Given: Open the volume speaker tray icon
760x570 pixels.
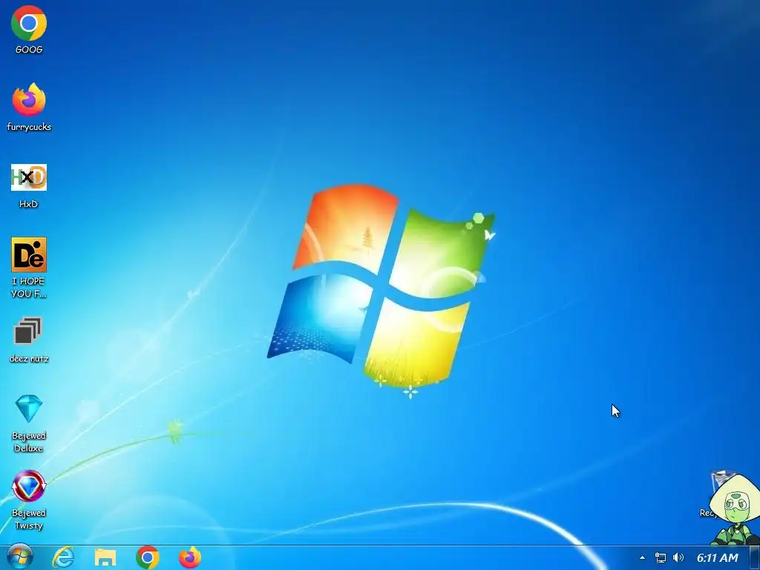Looking at the screenshot, I should click(x=678, y=558).
